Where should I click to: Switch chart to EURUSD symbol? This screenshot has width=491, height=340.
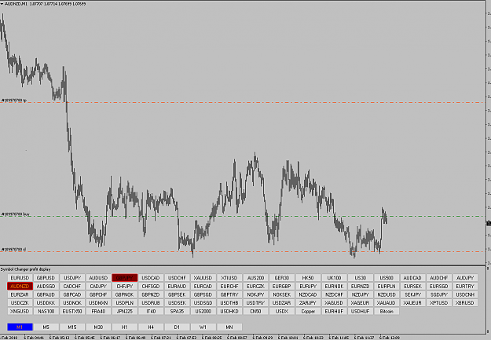point(20,278)
